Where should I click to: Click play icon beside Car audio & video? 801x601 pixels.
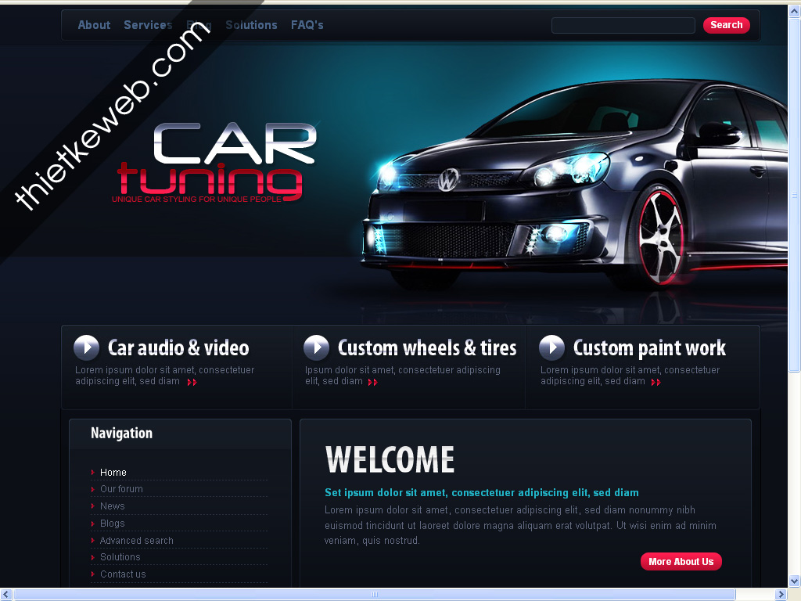click(x=86, y=347)
